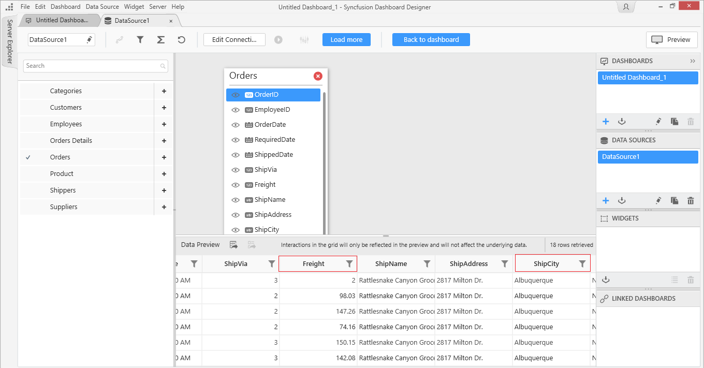The width and height of the screenshot is (704, 368).
Task: Click the Load more button
Action: [346, 40]
